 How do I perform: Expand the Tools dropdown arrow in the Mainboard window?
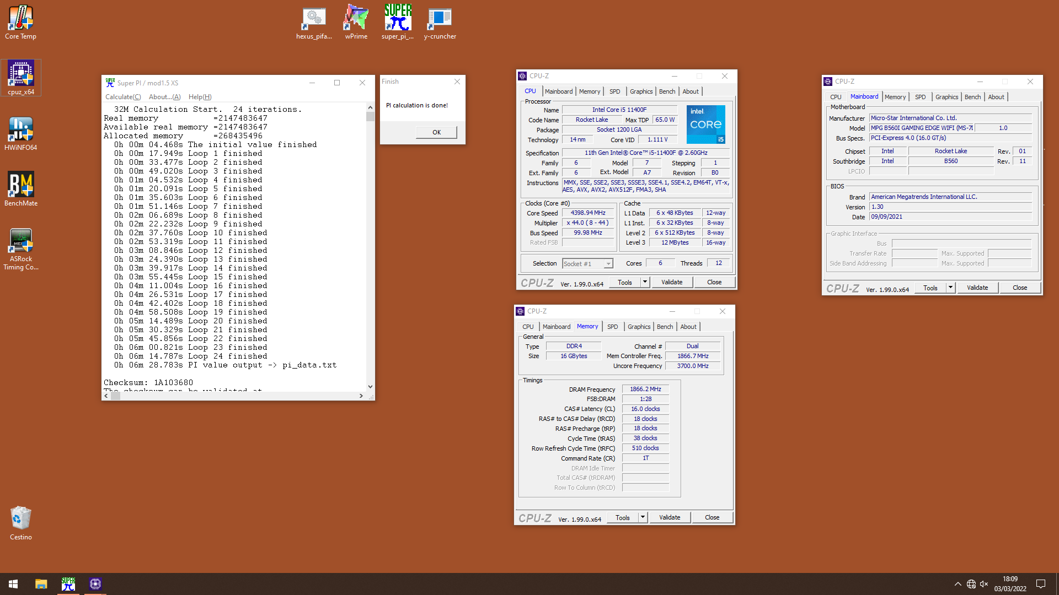pyautogui.click(x=950, y=288)
